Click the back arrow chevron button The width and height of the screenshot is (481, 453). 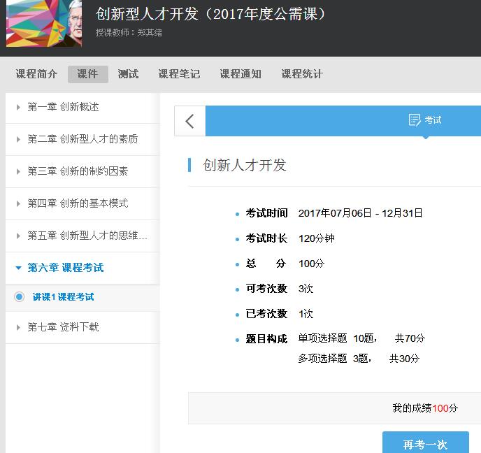(189, 121)
